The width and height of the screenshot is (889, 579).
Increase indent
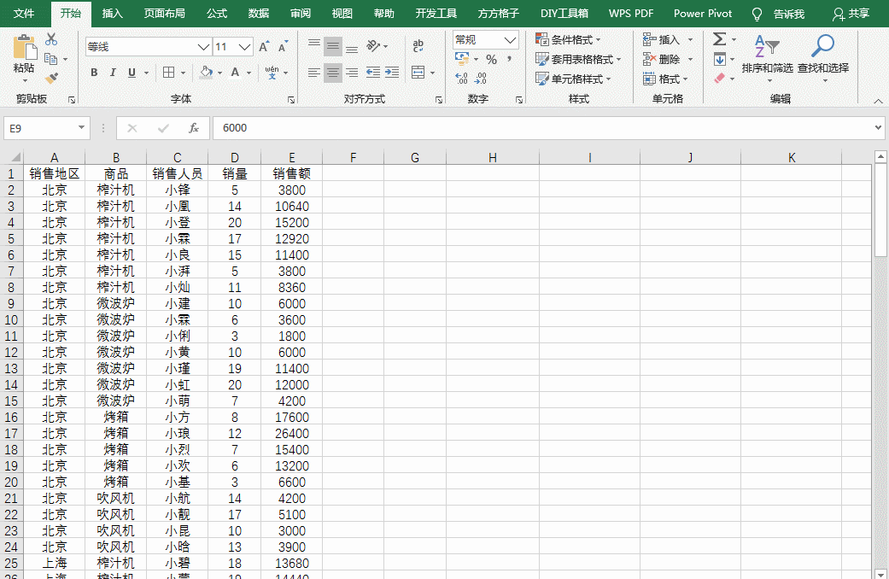coord(392,73)
